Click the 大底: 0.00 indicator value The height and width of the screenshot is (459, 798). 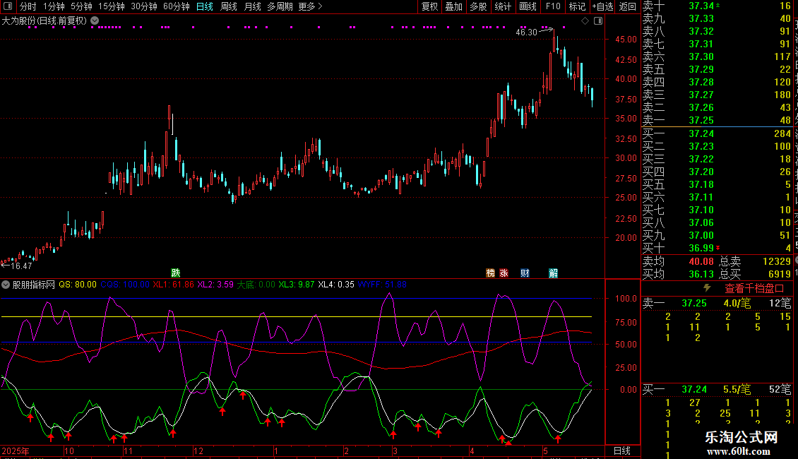point(256,285)
